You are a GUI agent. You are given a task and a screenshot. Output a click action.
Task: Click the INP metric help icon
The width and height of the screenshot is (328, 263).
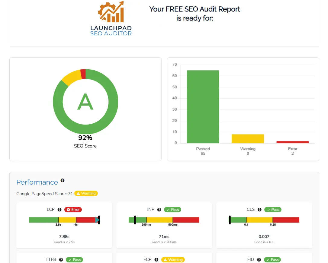159,210
